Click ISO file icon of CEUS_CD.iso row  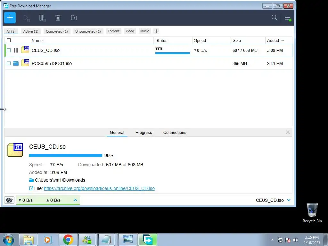tap(25, 50)
